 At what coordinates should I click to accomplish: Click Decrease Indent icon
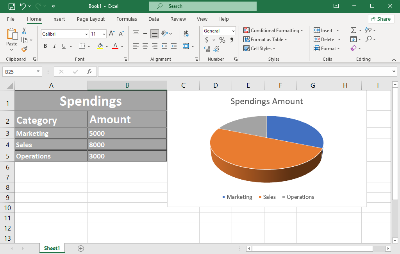click(164, 46)
